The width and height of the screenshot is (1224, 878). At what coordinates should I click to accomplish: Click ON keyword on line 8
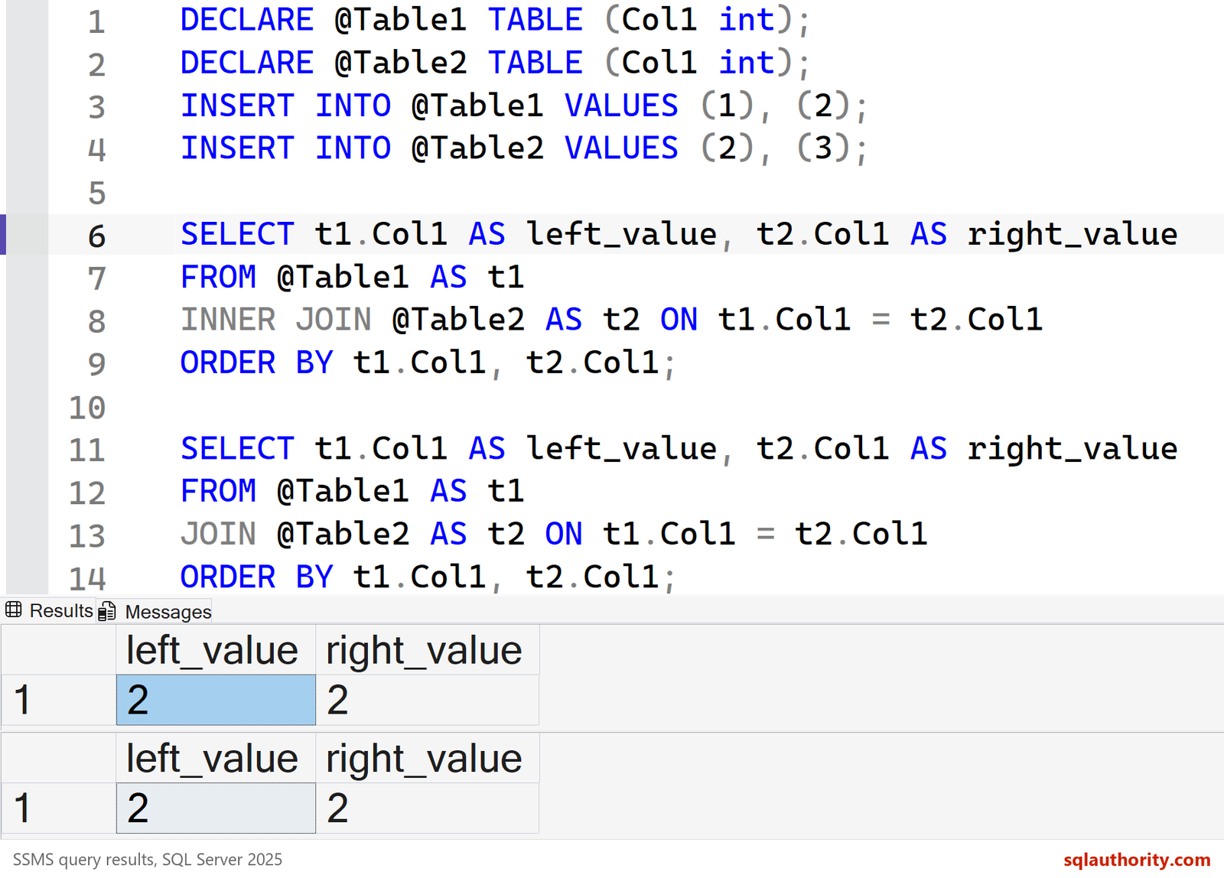[679, 320]
